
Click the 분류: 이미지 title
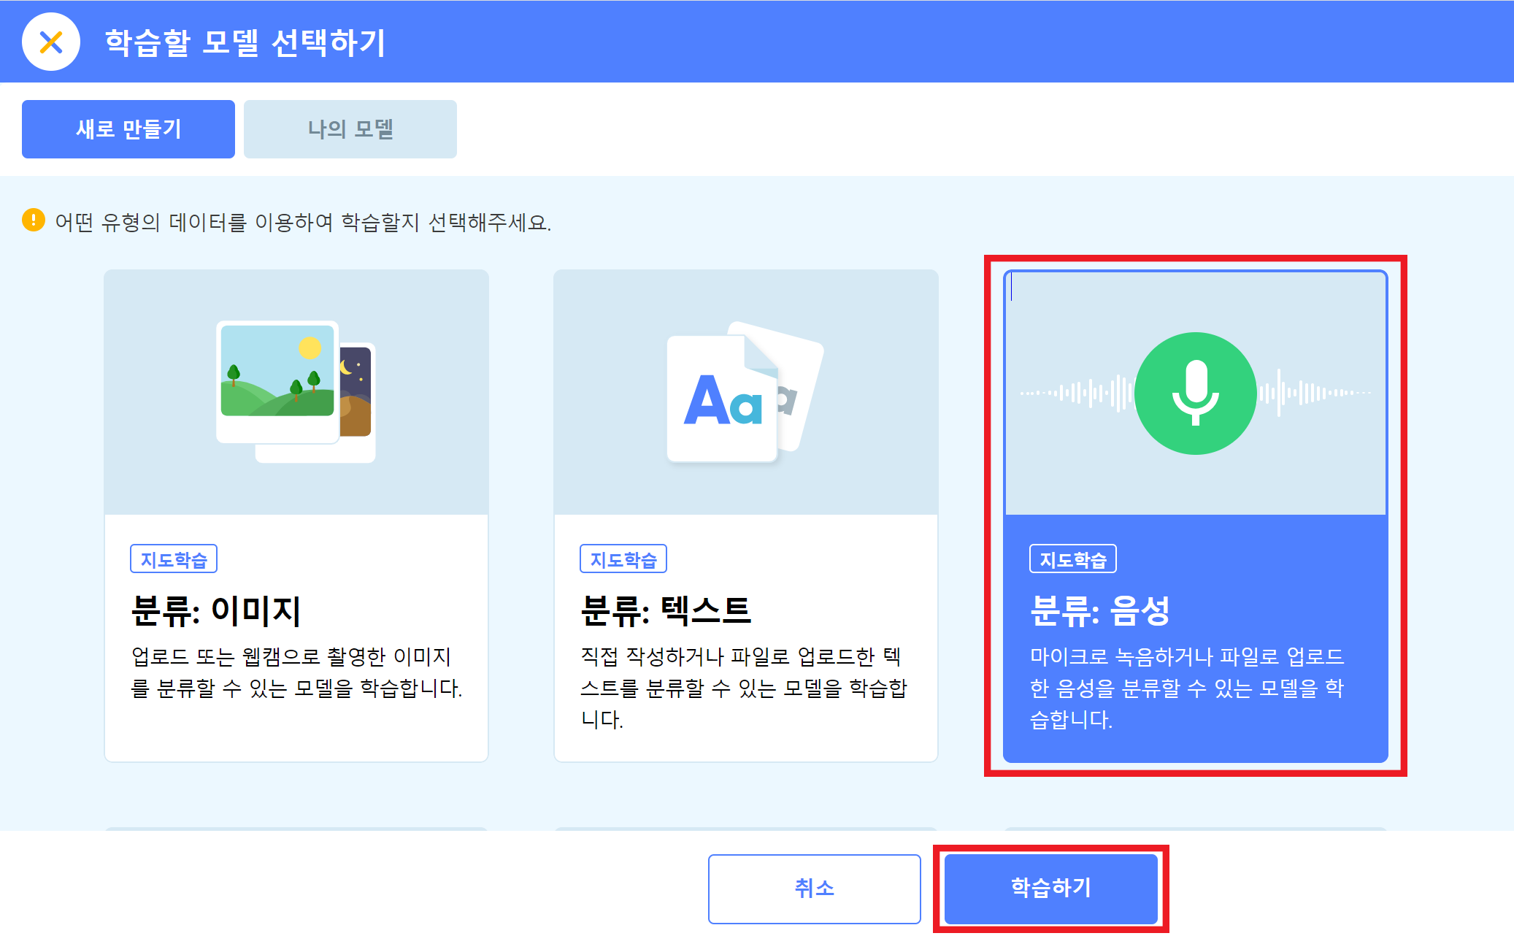point(216,611)
